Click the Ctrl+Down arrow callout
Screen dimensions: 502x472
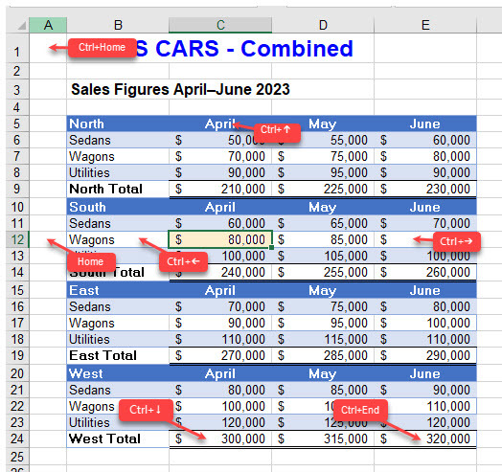146,410
